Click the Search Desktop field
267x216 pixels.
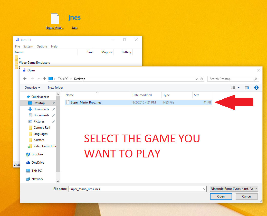point(231,79)
